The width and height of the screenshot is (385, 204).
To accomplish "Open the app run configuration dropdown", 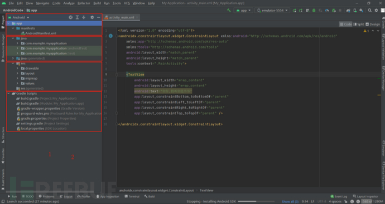I will (243, 11).
